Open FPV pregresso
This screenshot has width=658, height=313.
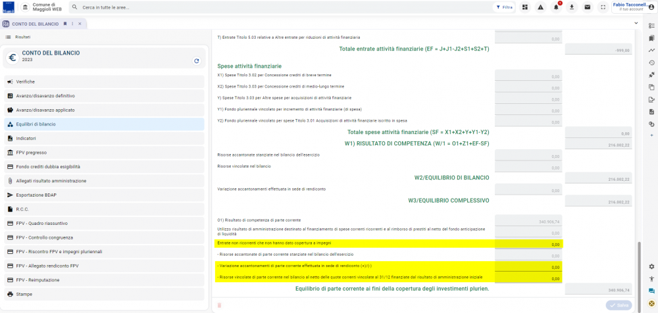(x=104, y=153)
